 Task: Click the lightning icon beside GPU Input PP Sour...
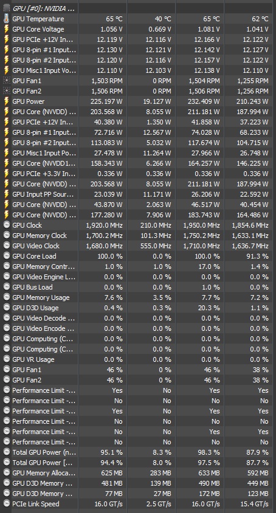pos(7,194)
